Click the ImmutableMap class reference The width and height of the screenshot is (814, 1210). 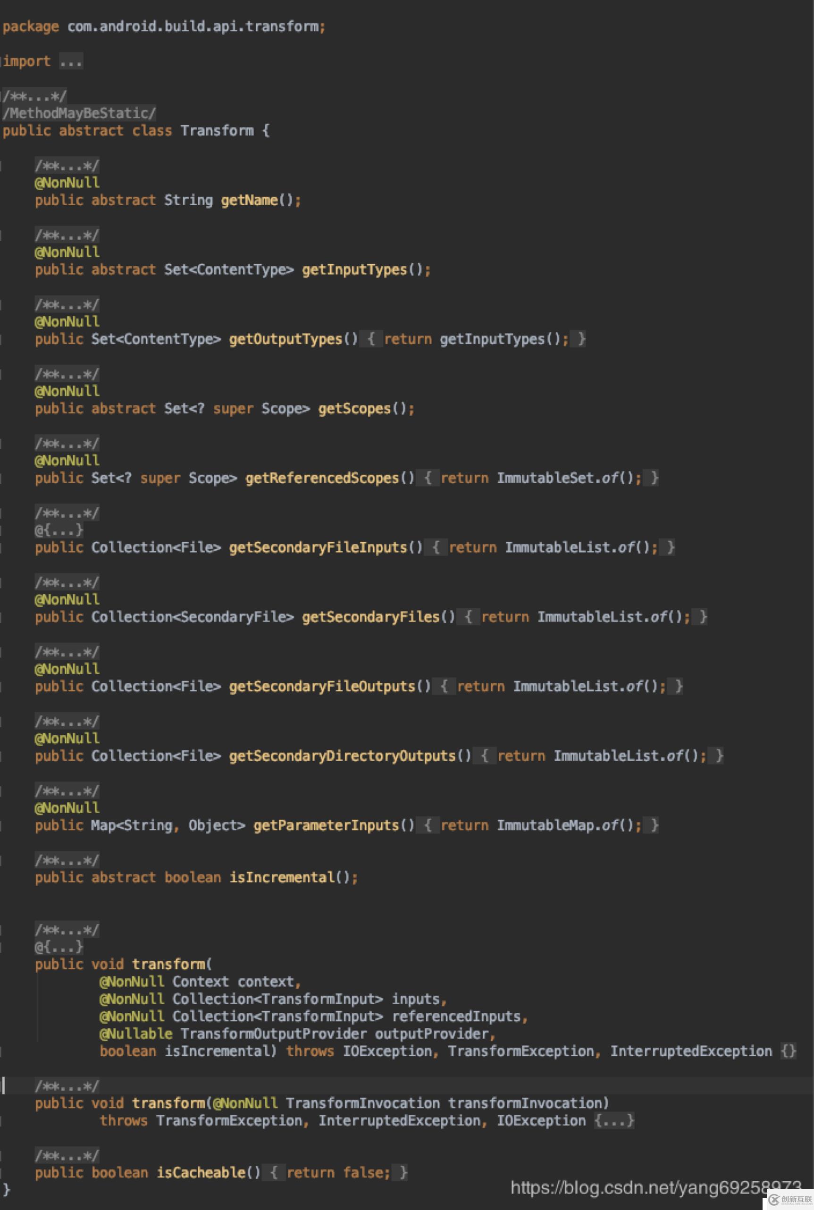545,825
